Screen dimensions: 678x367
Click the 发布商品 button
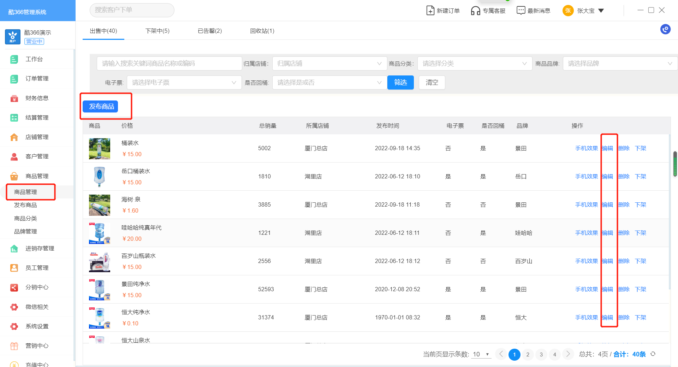coord(101,106)
